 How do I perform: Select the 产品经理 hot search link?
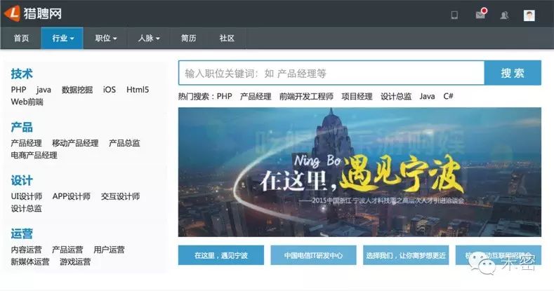point(256,96)
